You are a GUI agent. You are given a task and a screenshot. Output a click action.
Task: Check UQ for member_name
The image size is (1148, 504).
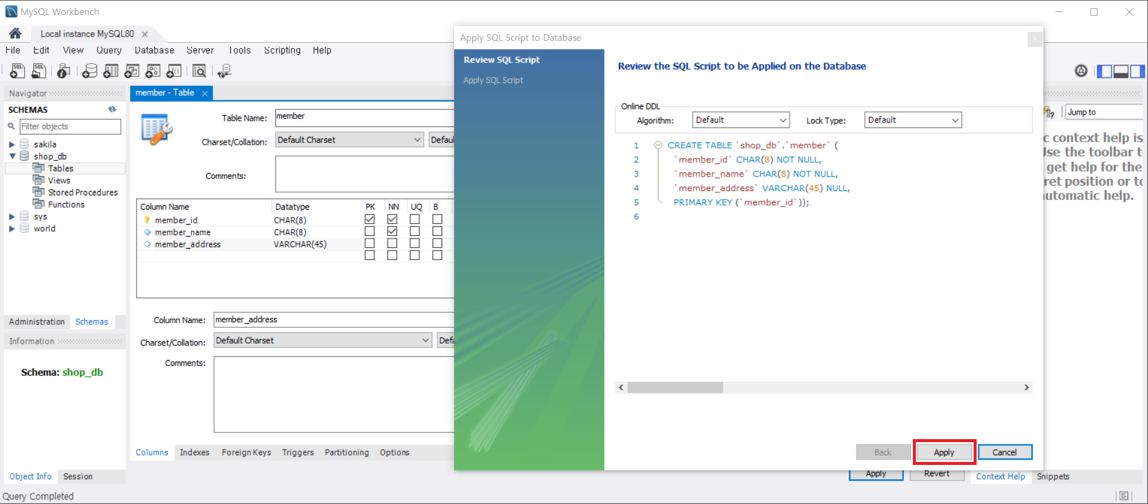point(415,231)
